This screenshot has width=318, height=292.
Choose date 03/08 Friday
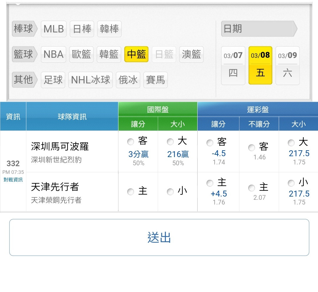coord(260,65)
